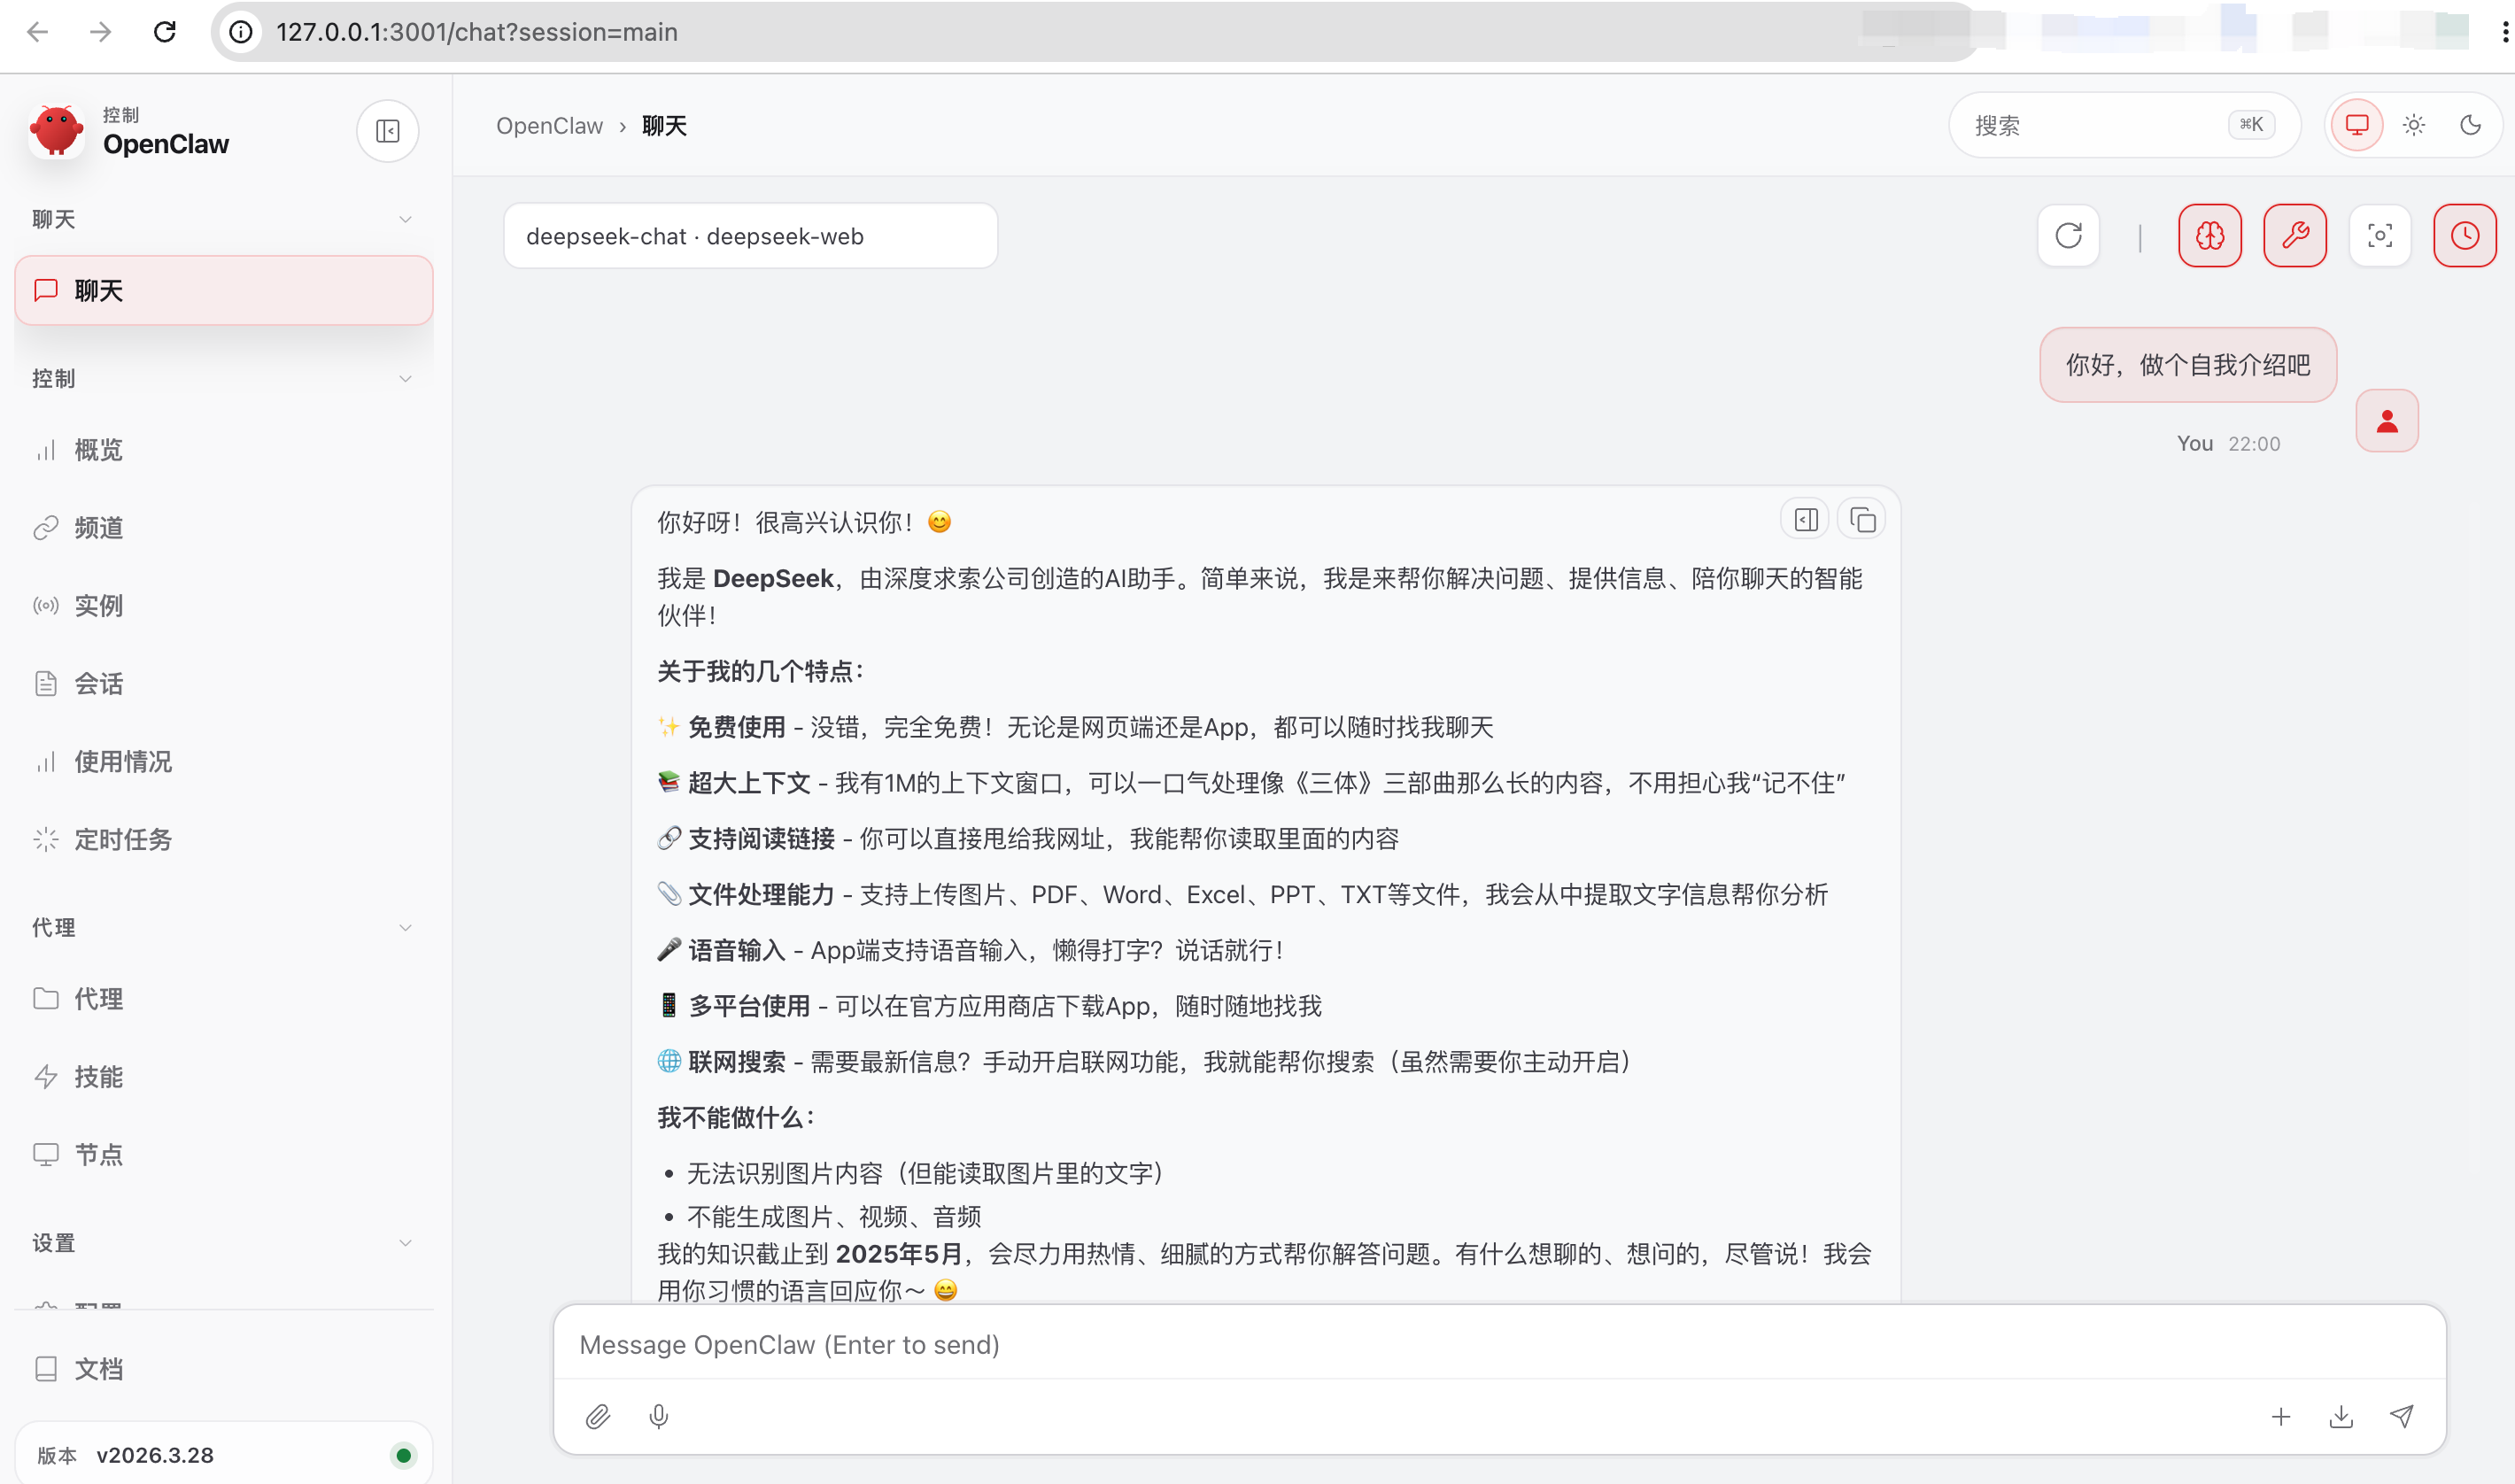This screenshot has height=1484, width=2515.
Task: Toggle the brain thinking icon button
Action: pyautogui.click(x=2210, y=236)
